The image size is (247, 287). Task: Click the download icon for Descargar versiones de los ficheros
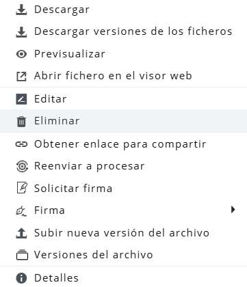point(21,31)
